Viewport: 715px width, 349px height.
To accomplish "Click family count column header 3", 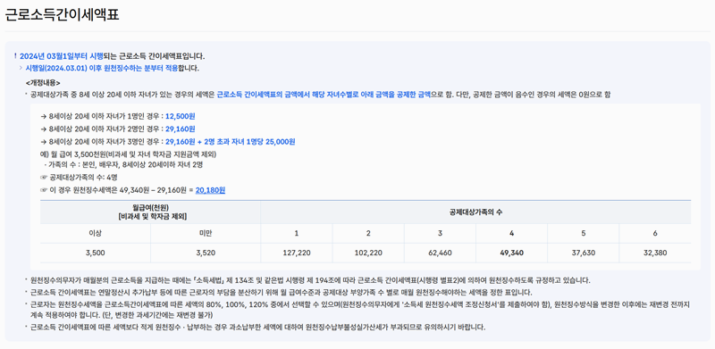I will tap(440, 233).
